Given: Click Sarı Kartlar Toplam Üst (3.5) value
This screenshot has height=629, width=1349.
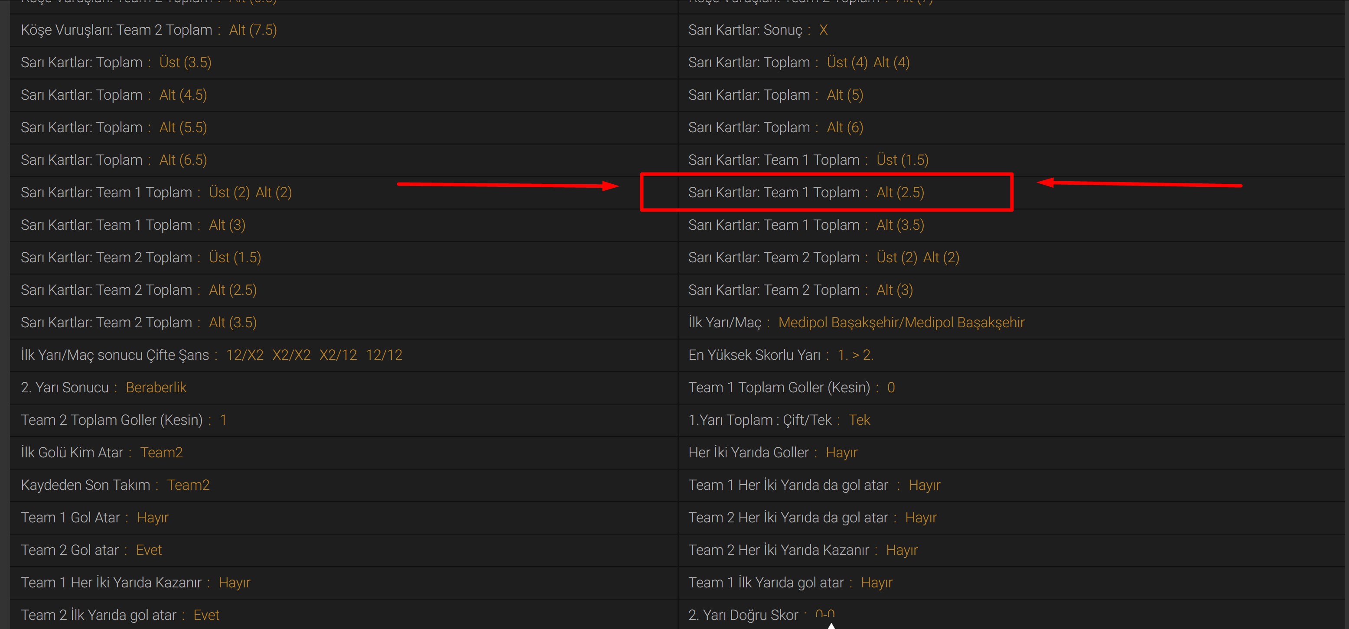Looking at the screenshot, I should coord(186,62).
